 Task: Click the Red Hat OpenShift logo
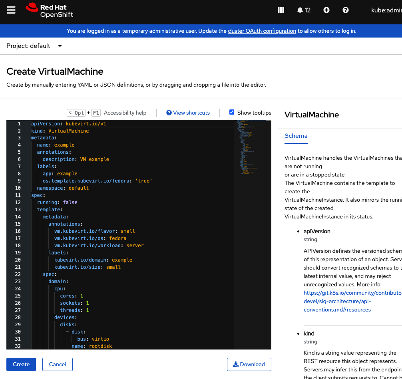coord(50,11)
